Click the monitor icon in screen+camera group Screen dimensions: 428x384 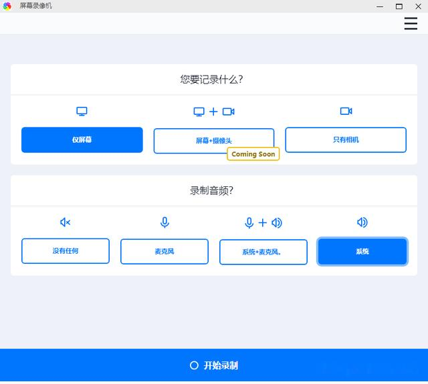click(x=199, y=112)
